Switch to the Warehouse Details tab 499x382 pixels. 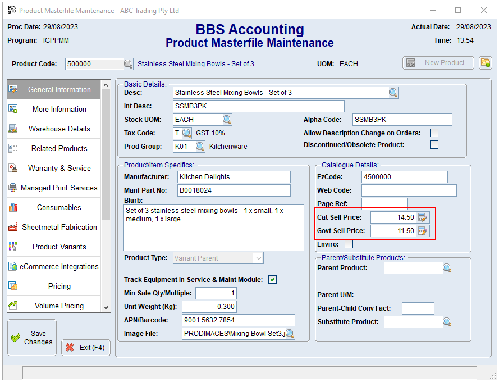(x=59, y=129)
